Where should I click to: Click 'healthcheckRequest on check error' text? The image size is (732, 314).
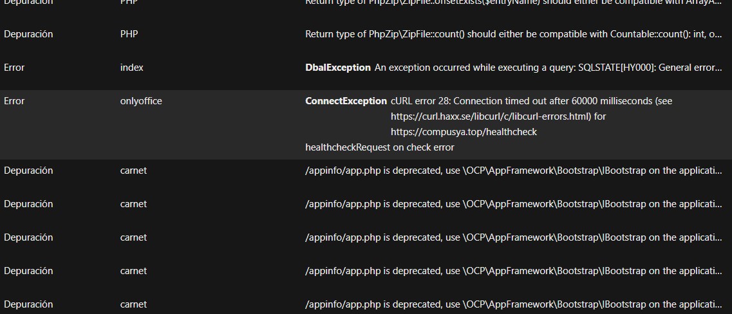click(379, 147)
